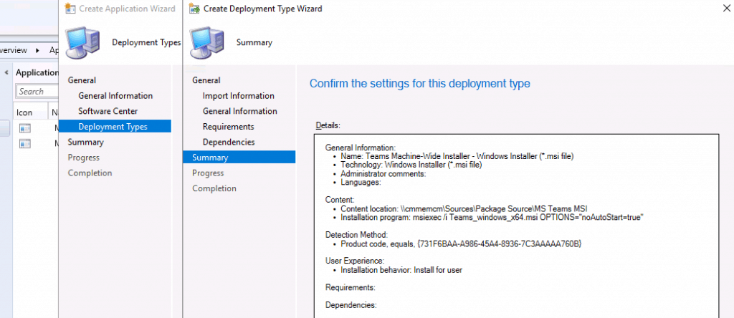The height and width of the screenshot is (318, 734).
Task: Click the computer icon beside Deployment Types heading
Action: [82, 42]
